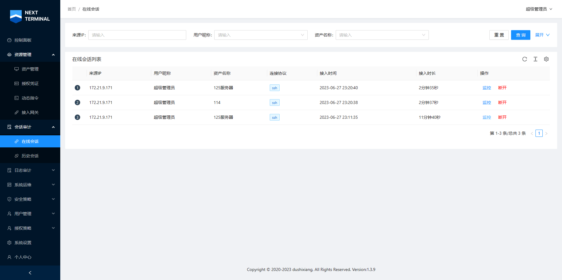This screenshot has width=562, height=280.
Task: Go to next page arrow in pagination
Action: click(546, 134)
